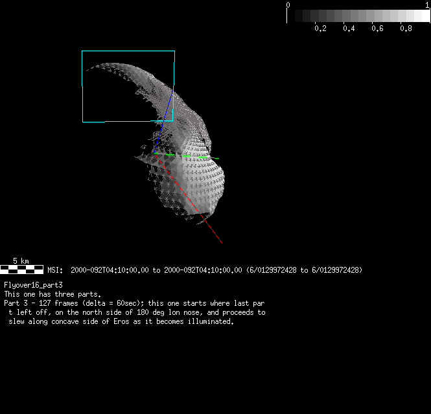Click the 0.8 tick label on colorbar

(406, 29)
